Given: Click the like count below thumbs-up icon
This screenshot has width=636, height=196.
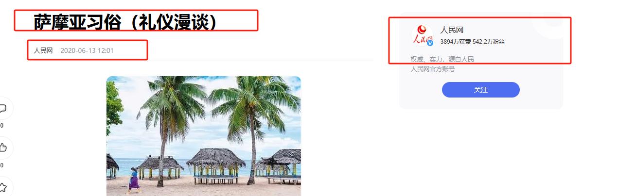Looking at the screenshot, I should click(x=1, y=165).
